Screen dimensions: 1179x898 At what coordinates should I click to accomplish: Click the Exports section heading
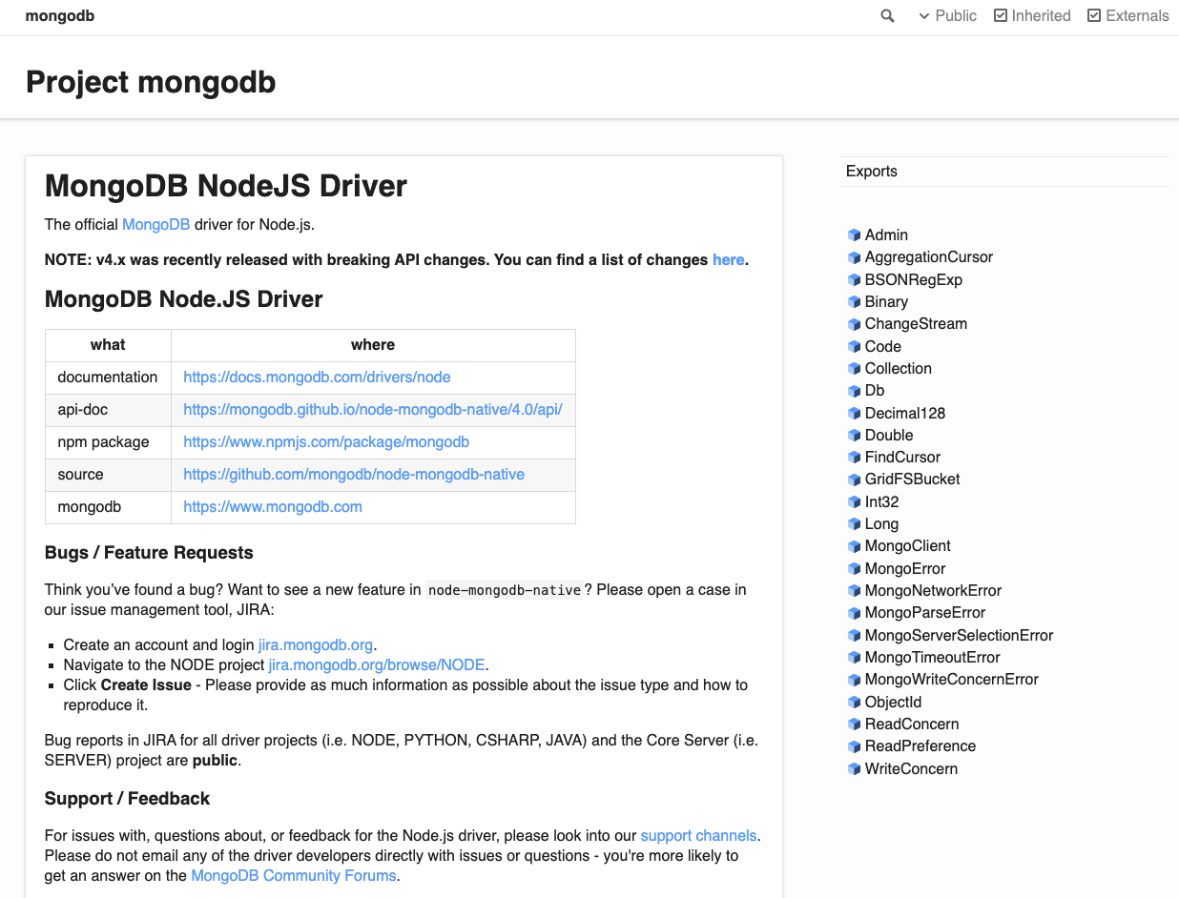872,172
